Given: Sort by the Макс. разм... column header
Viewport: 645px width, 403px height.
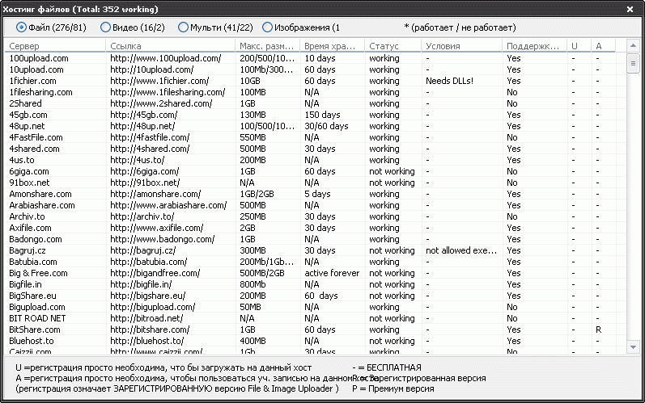Looking at the screenshot, I should 267,46.
